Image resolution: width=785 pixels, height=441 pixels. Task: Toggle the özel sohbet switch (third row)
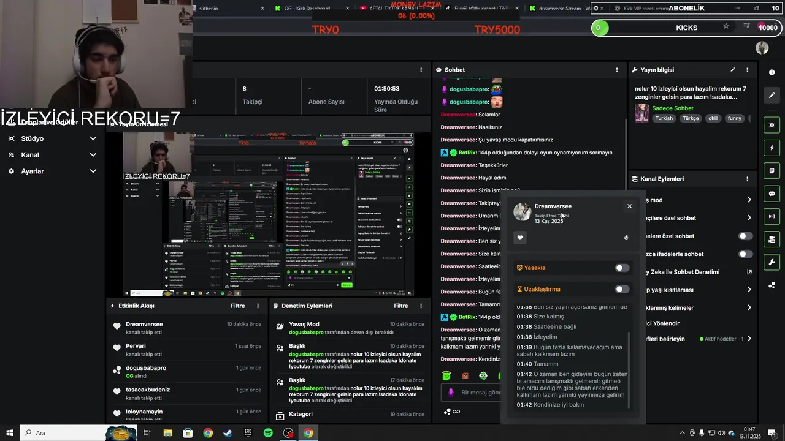click(x=745, y=236)
